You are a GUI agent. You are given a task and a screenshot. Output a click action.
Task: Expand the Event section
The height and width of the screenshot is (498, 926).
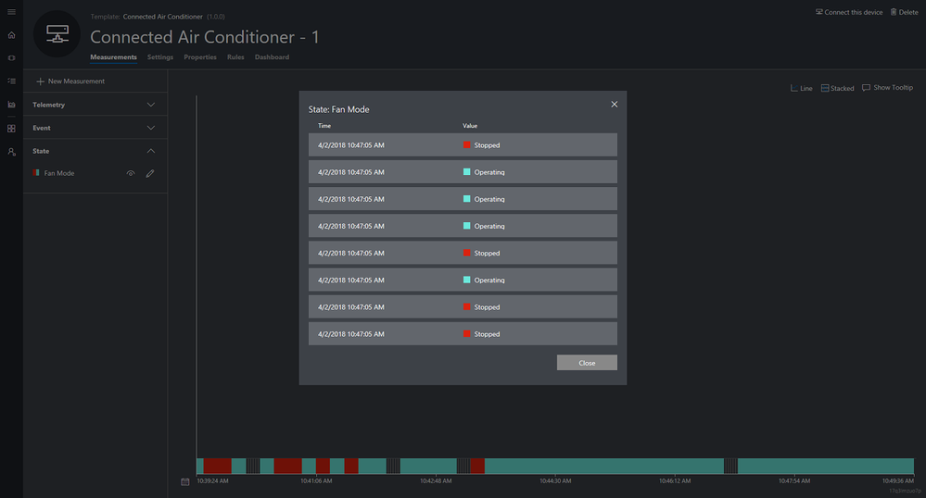[x=95, y=128]
